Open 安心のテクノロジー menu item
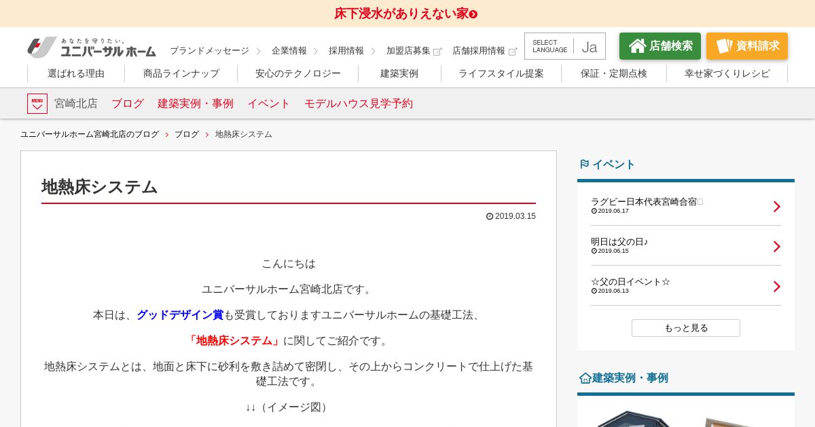The image size is (815, 427). pyautogui.click(x=298, y=73)
